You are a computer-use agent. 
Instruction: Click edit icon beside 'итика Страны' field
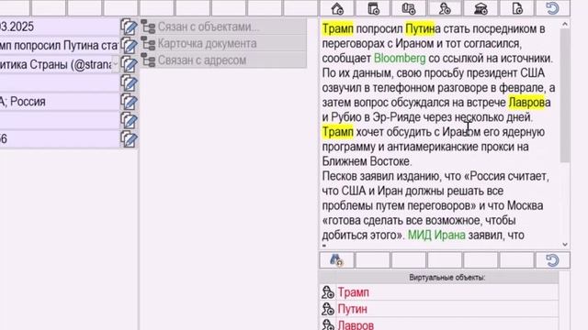pyautogui.click(x=129, y=64)
